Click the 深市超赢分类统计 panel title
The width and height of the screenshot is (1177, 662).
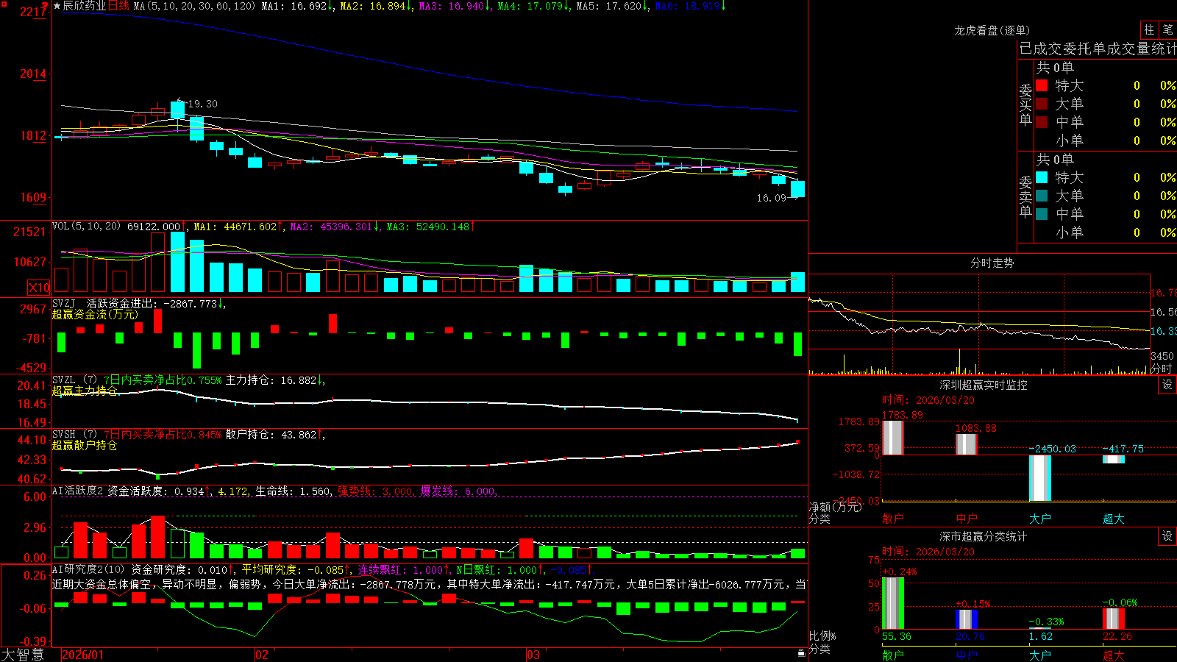pyautogui.click(x=984, y=536)
